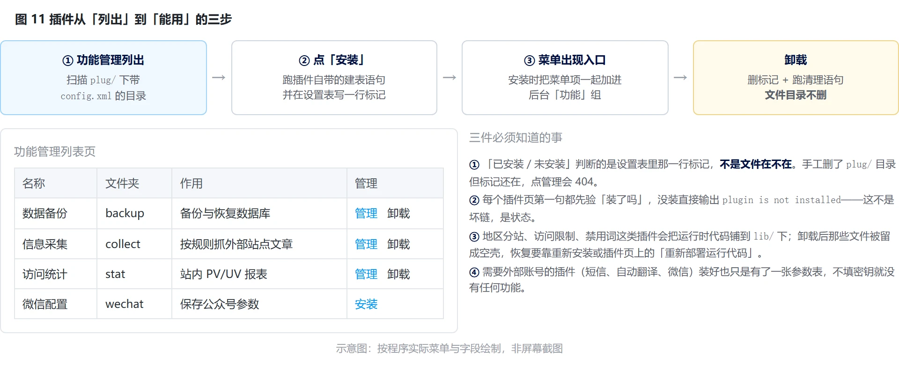Click the 三件必须知道的事 heading
This screenshot has width=899, height=365.
pos(516,138)
